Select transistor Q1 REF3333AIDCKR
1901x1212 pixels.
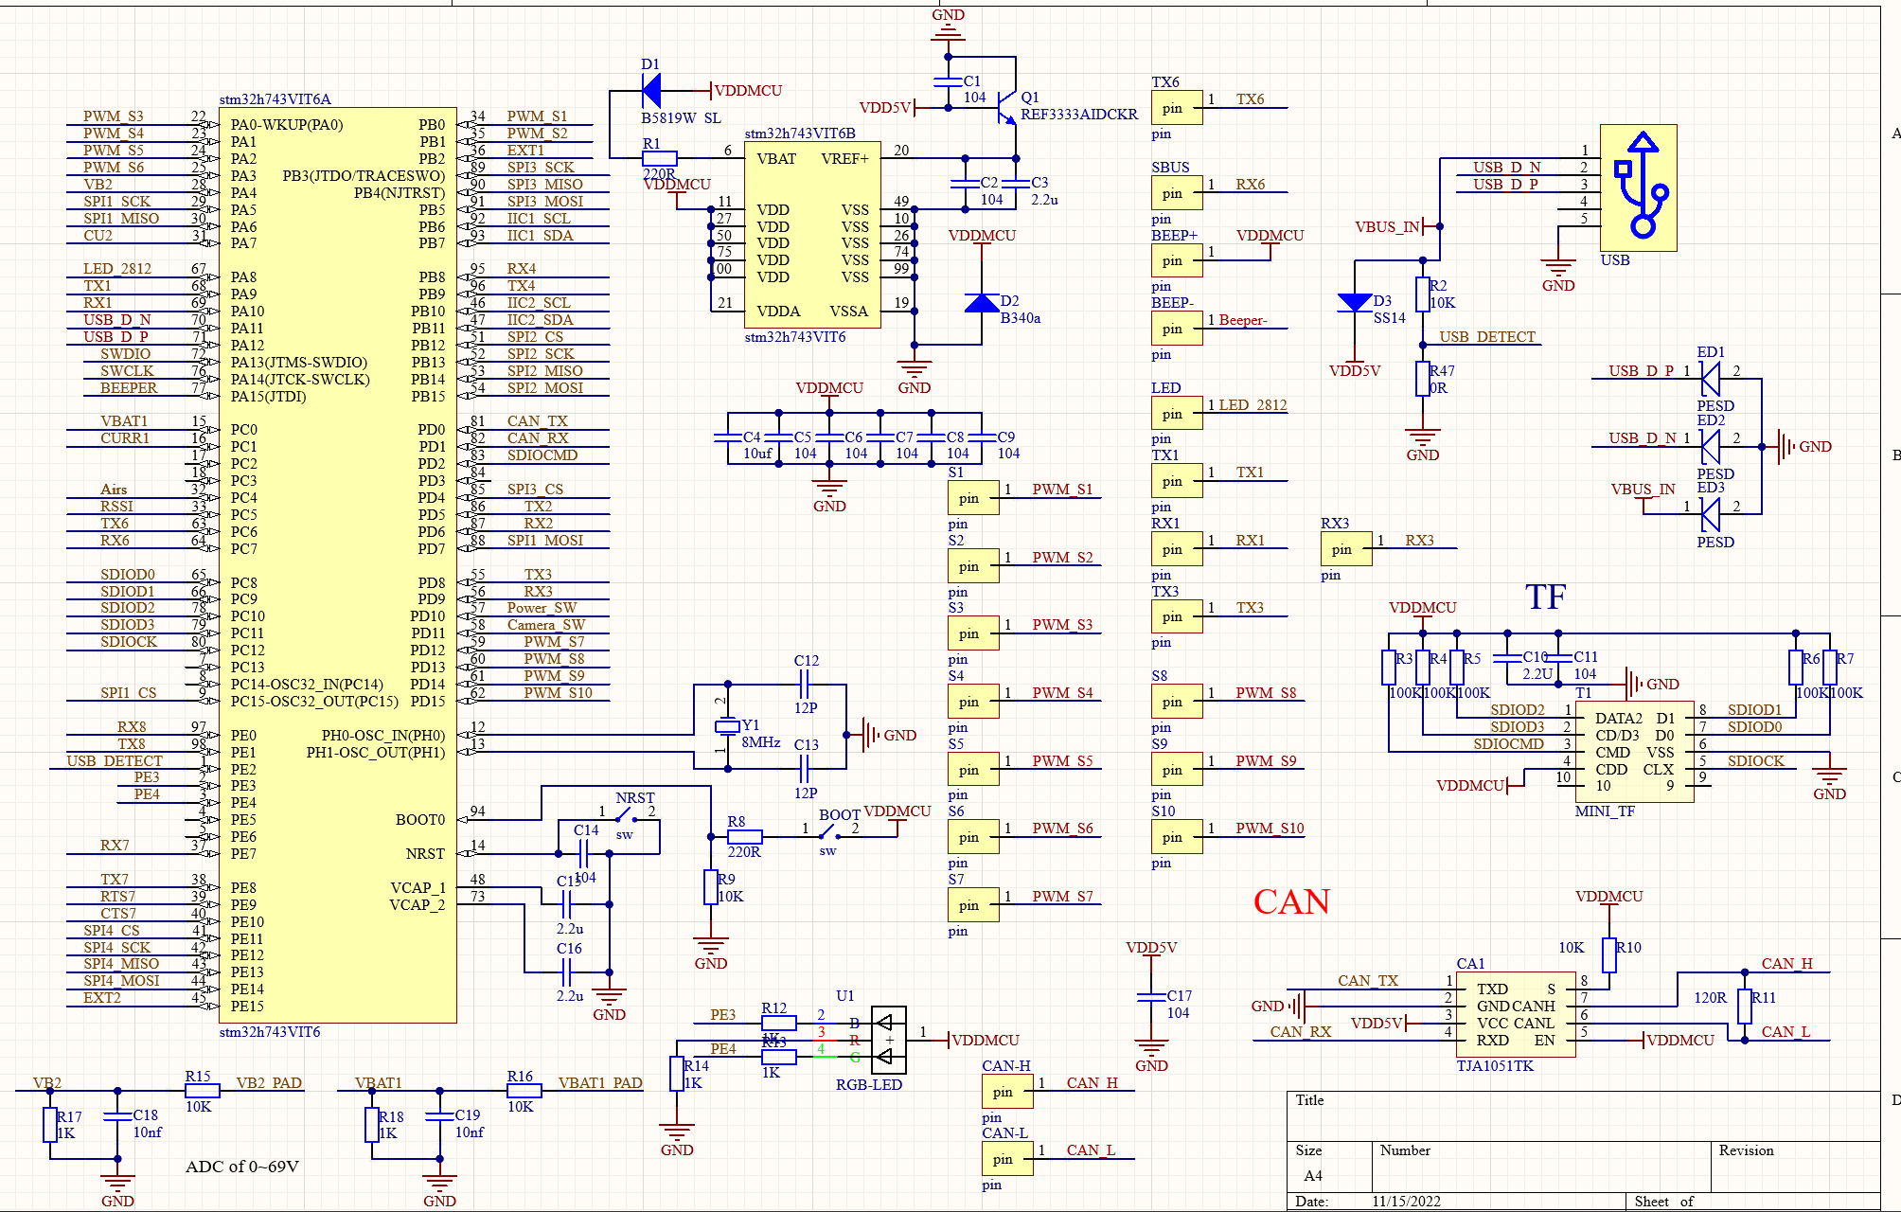pos(1006,109)
